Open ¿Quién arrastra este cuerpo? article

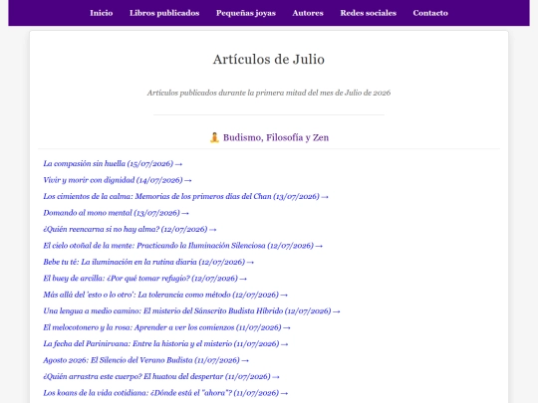coord(161,377)
